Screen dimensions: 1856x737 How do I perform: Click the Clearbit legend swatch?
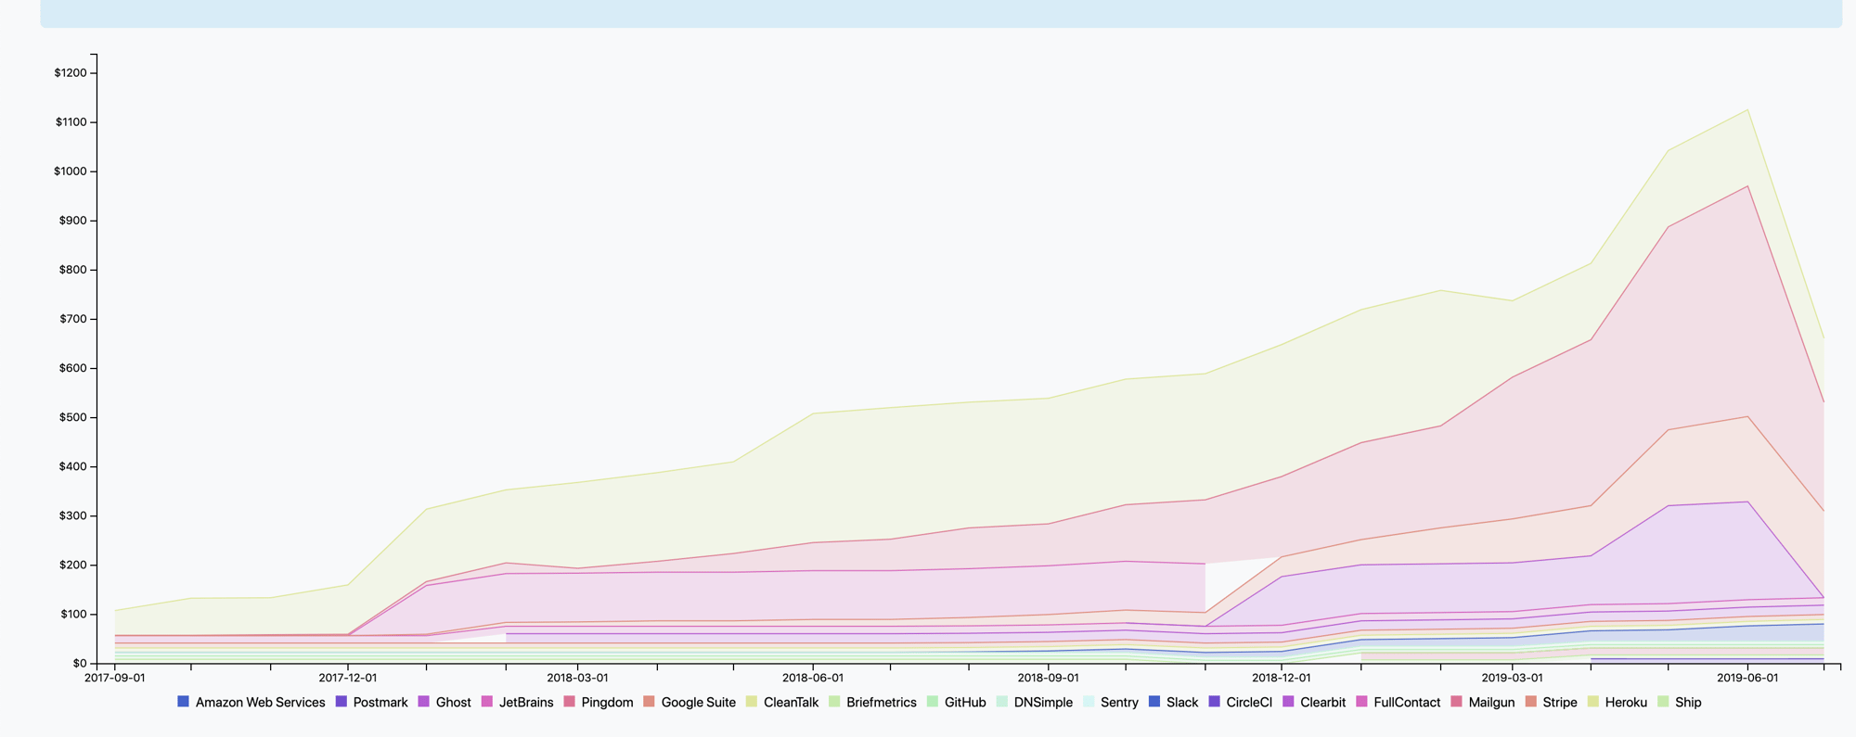coord(1288,702)
